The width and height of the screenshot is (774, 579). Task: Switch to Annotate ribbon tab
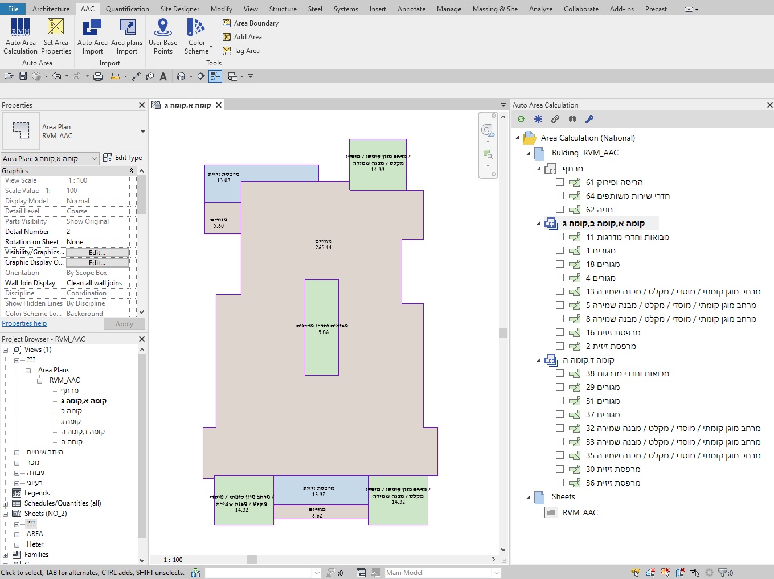pyautogui.click(x=411, y=9)
